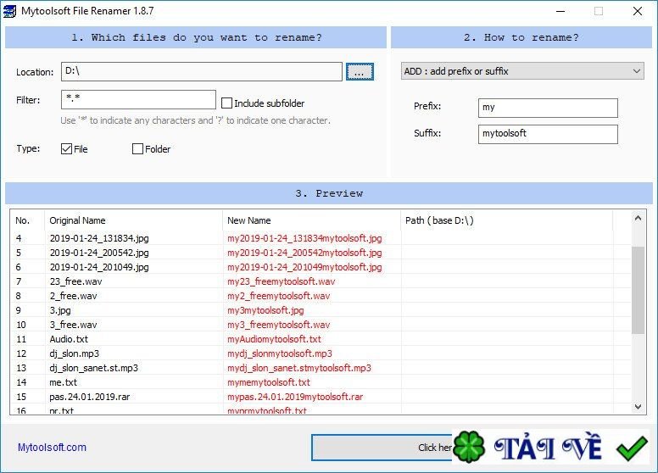Click the preview list scroll up arrow
Screen dimensions: 658x473
click(638, 218)
